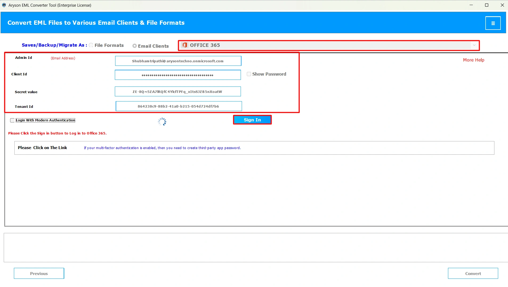Click the Convert button

[x=473, y=273]
